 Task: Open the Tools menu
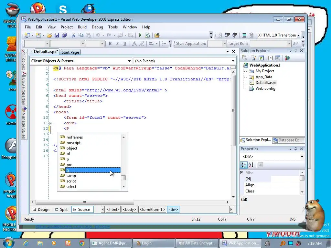coord(113,27)
